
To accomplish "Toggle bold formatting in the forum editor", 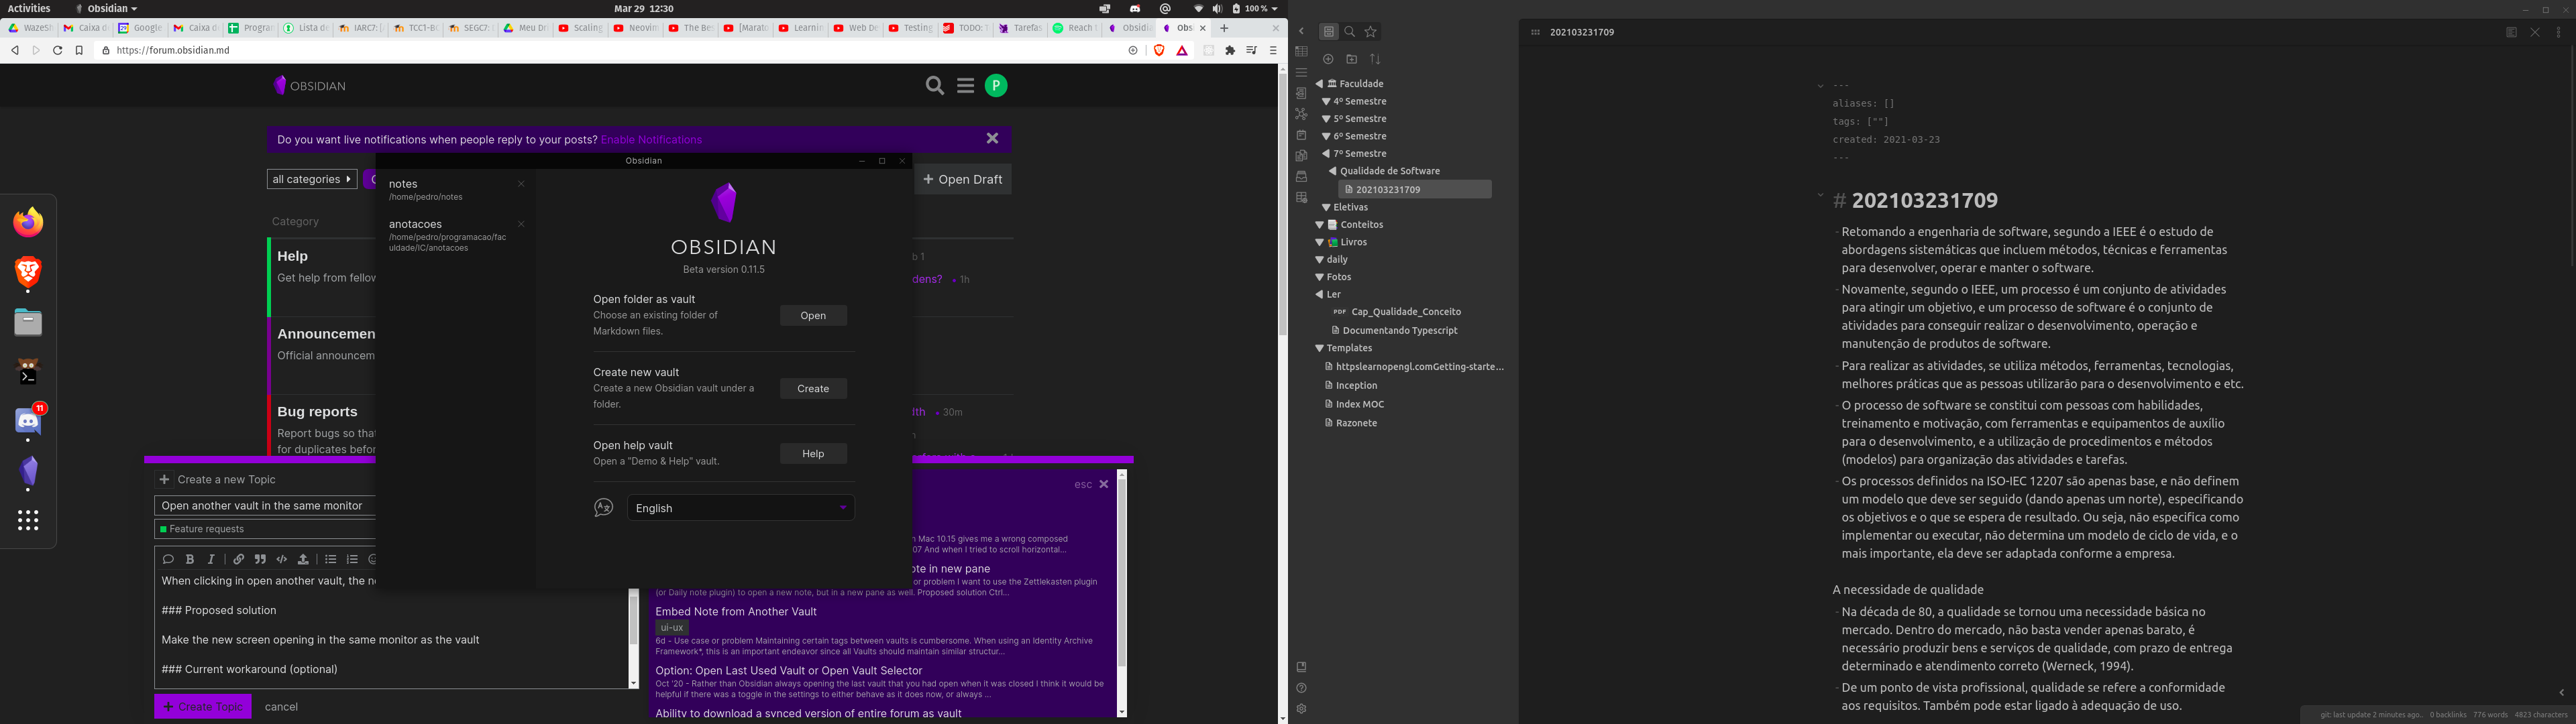I will 190,559.
